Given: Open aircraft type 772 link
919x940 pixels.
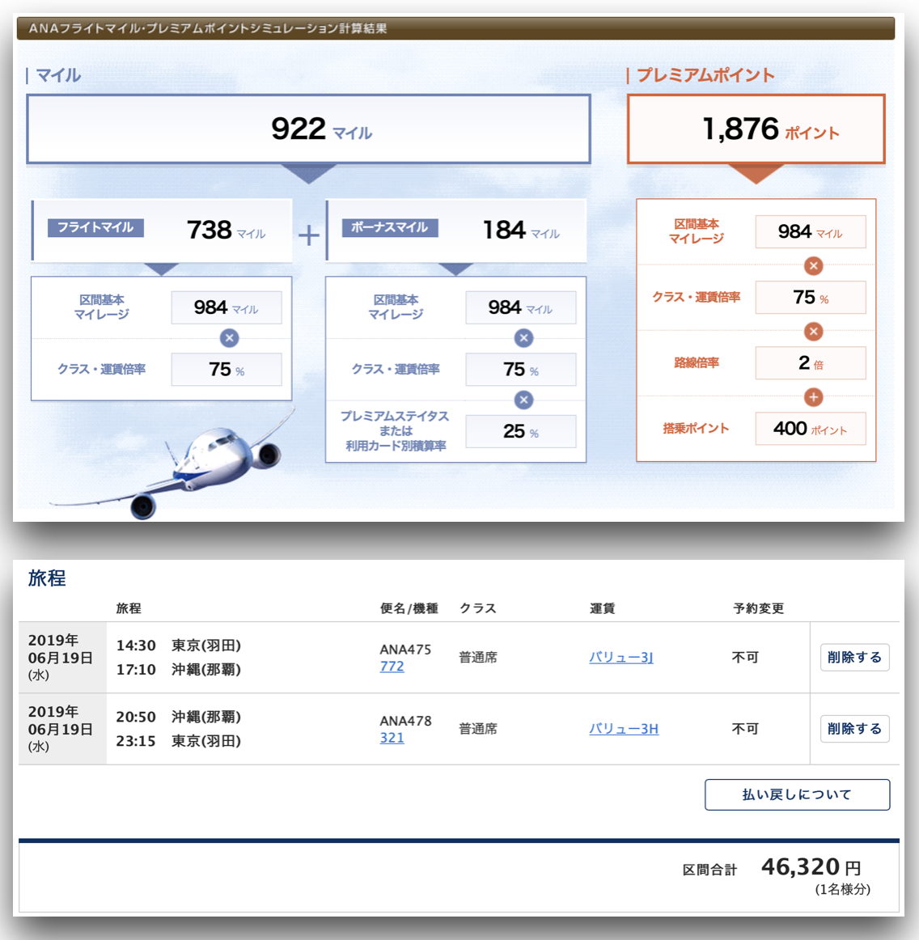Looking at the screenshot, I should (392, 667).
